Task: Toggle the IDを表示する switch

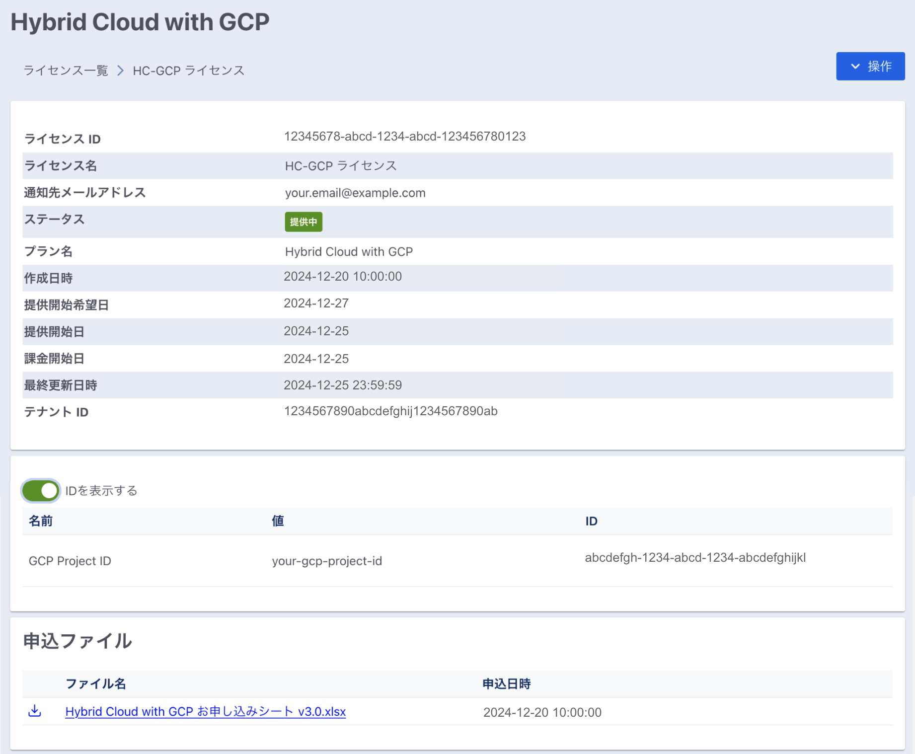Action: point(41,491)
